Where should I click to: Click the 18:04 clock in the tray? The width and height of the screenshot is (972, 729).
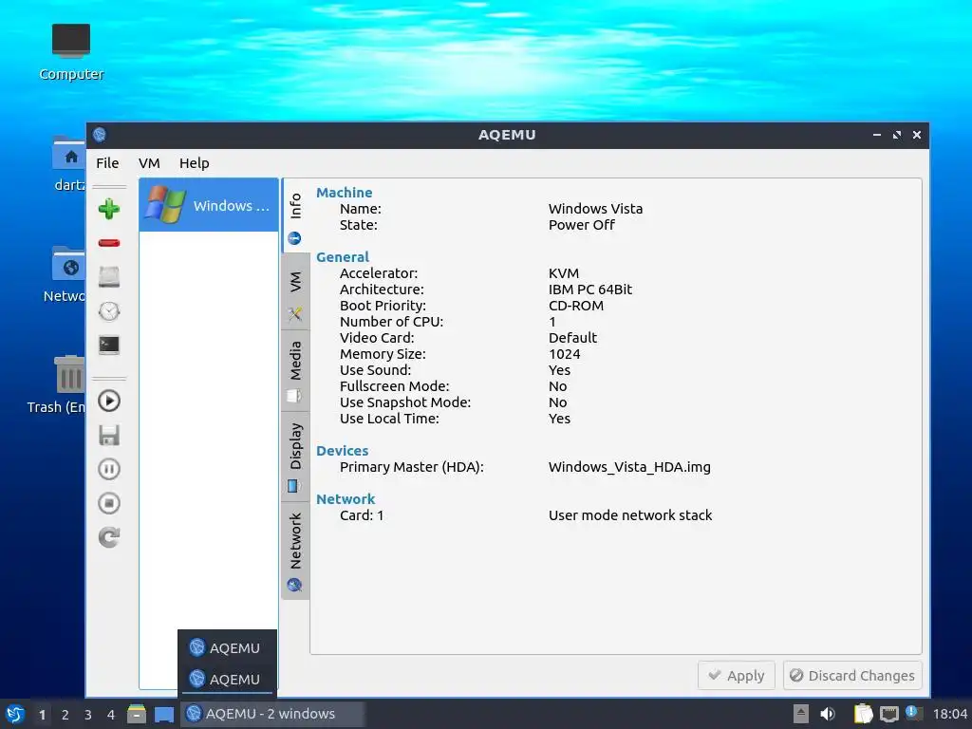click(x=950, y=714)
